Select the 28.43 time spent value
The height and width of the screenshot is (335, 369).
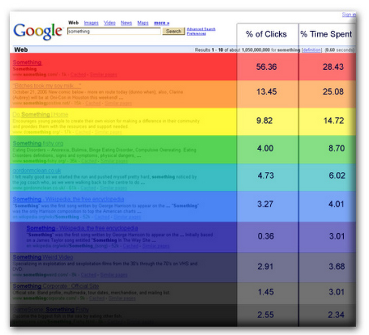pos(333,67)
